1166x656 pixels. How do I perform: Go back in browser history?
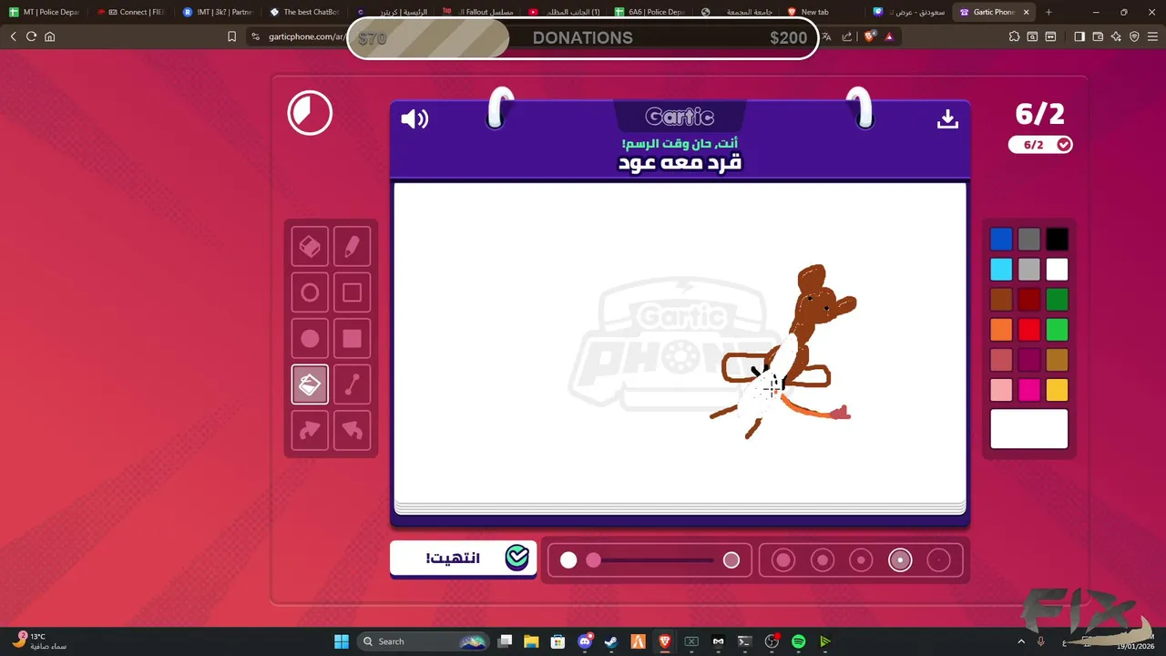13,36
